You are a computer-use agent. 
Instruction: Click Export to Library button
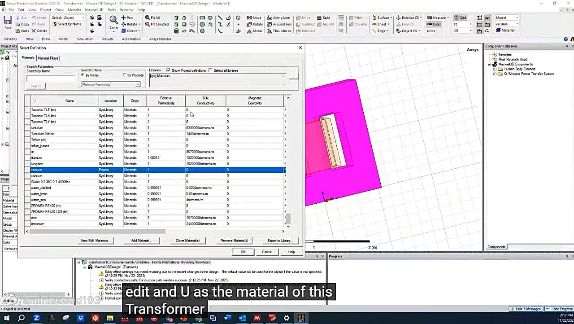point(280,241)
